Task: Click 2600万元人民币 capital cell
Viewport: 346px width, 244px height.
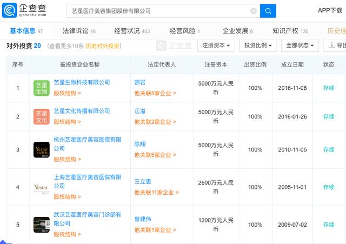Action: 216,187
